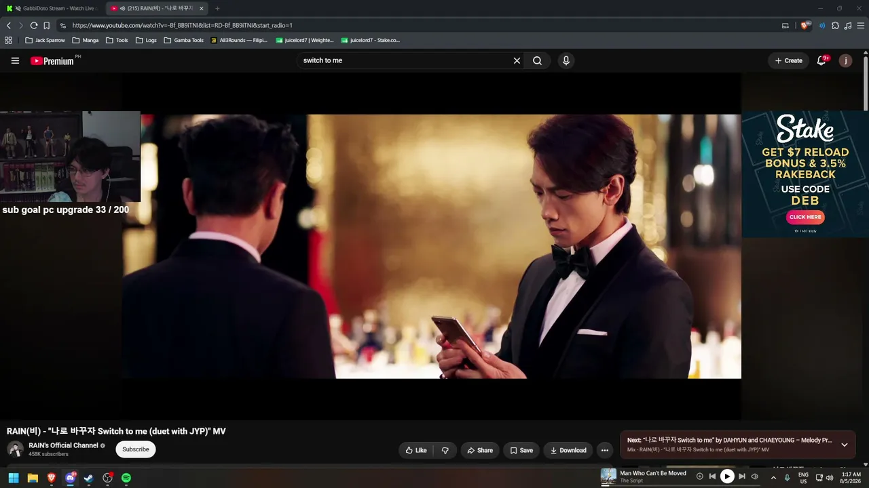Open YouTube notifications bell
869x488 pixels.
[821, 61]
